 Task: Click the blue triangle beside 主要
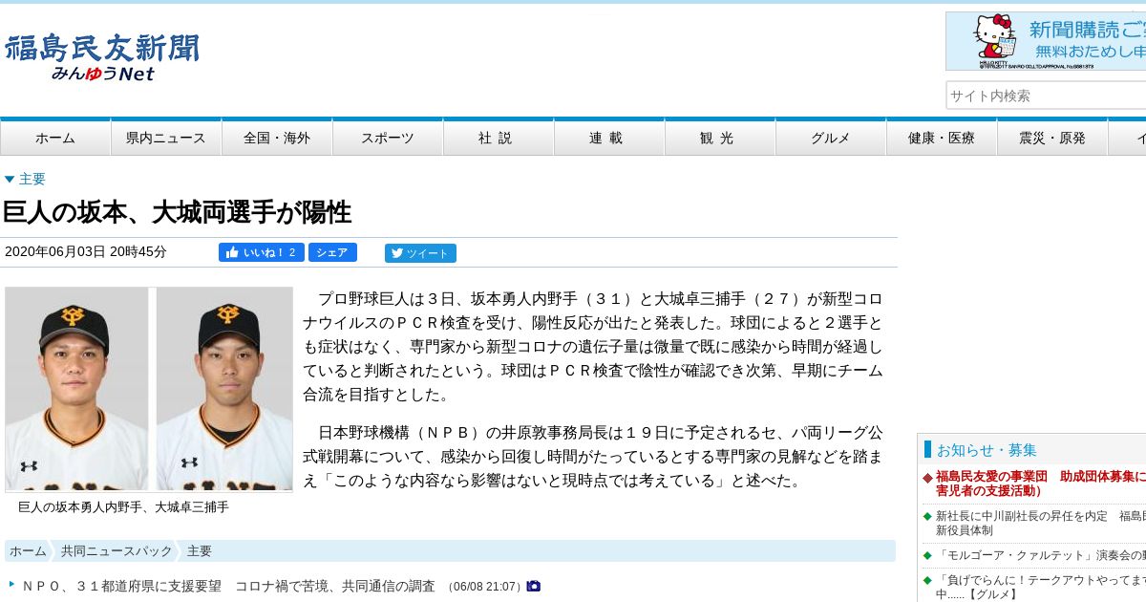10,179
